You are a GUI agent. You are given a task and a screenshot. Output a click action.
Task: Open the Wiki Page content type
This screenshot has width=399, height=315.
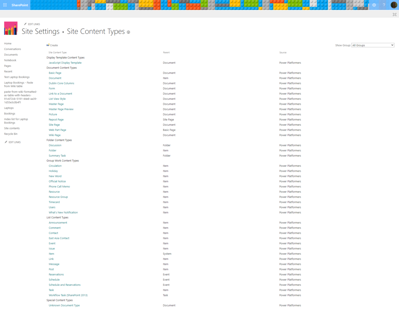[x=54, y=135]
